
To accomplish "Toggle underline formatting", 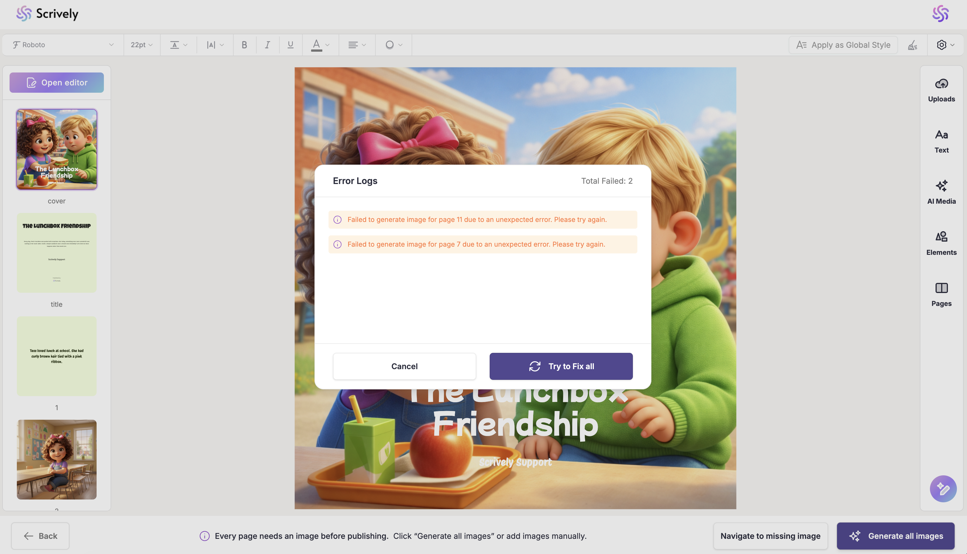I will (291, 45).
